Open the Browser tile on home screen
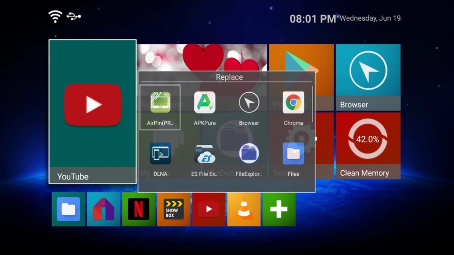The height and width of the screenshot is (255, 454). (x=368, y=77)
